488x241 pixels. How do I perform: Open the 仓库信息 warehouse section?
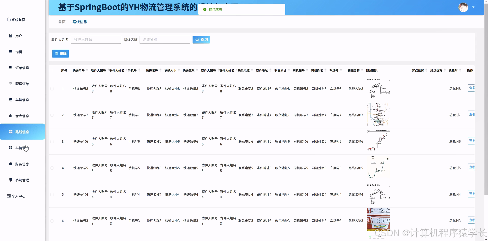coord(21,116)
